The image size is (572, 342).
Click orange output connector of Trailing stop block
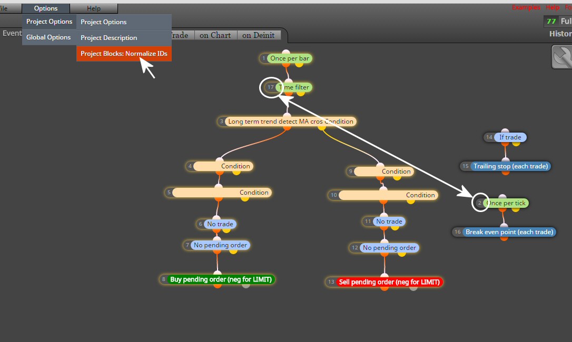point(506,173)
